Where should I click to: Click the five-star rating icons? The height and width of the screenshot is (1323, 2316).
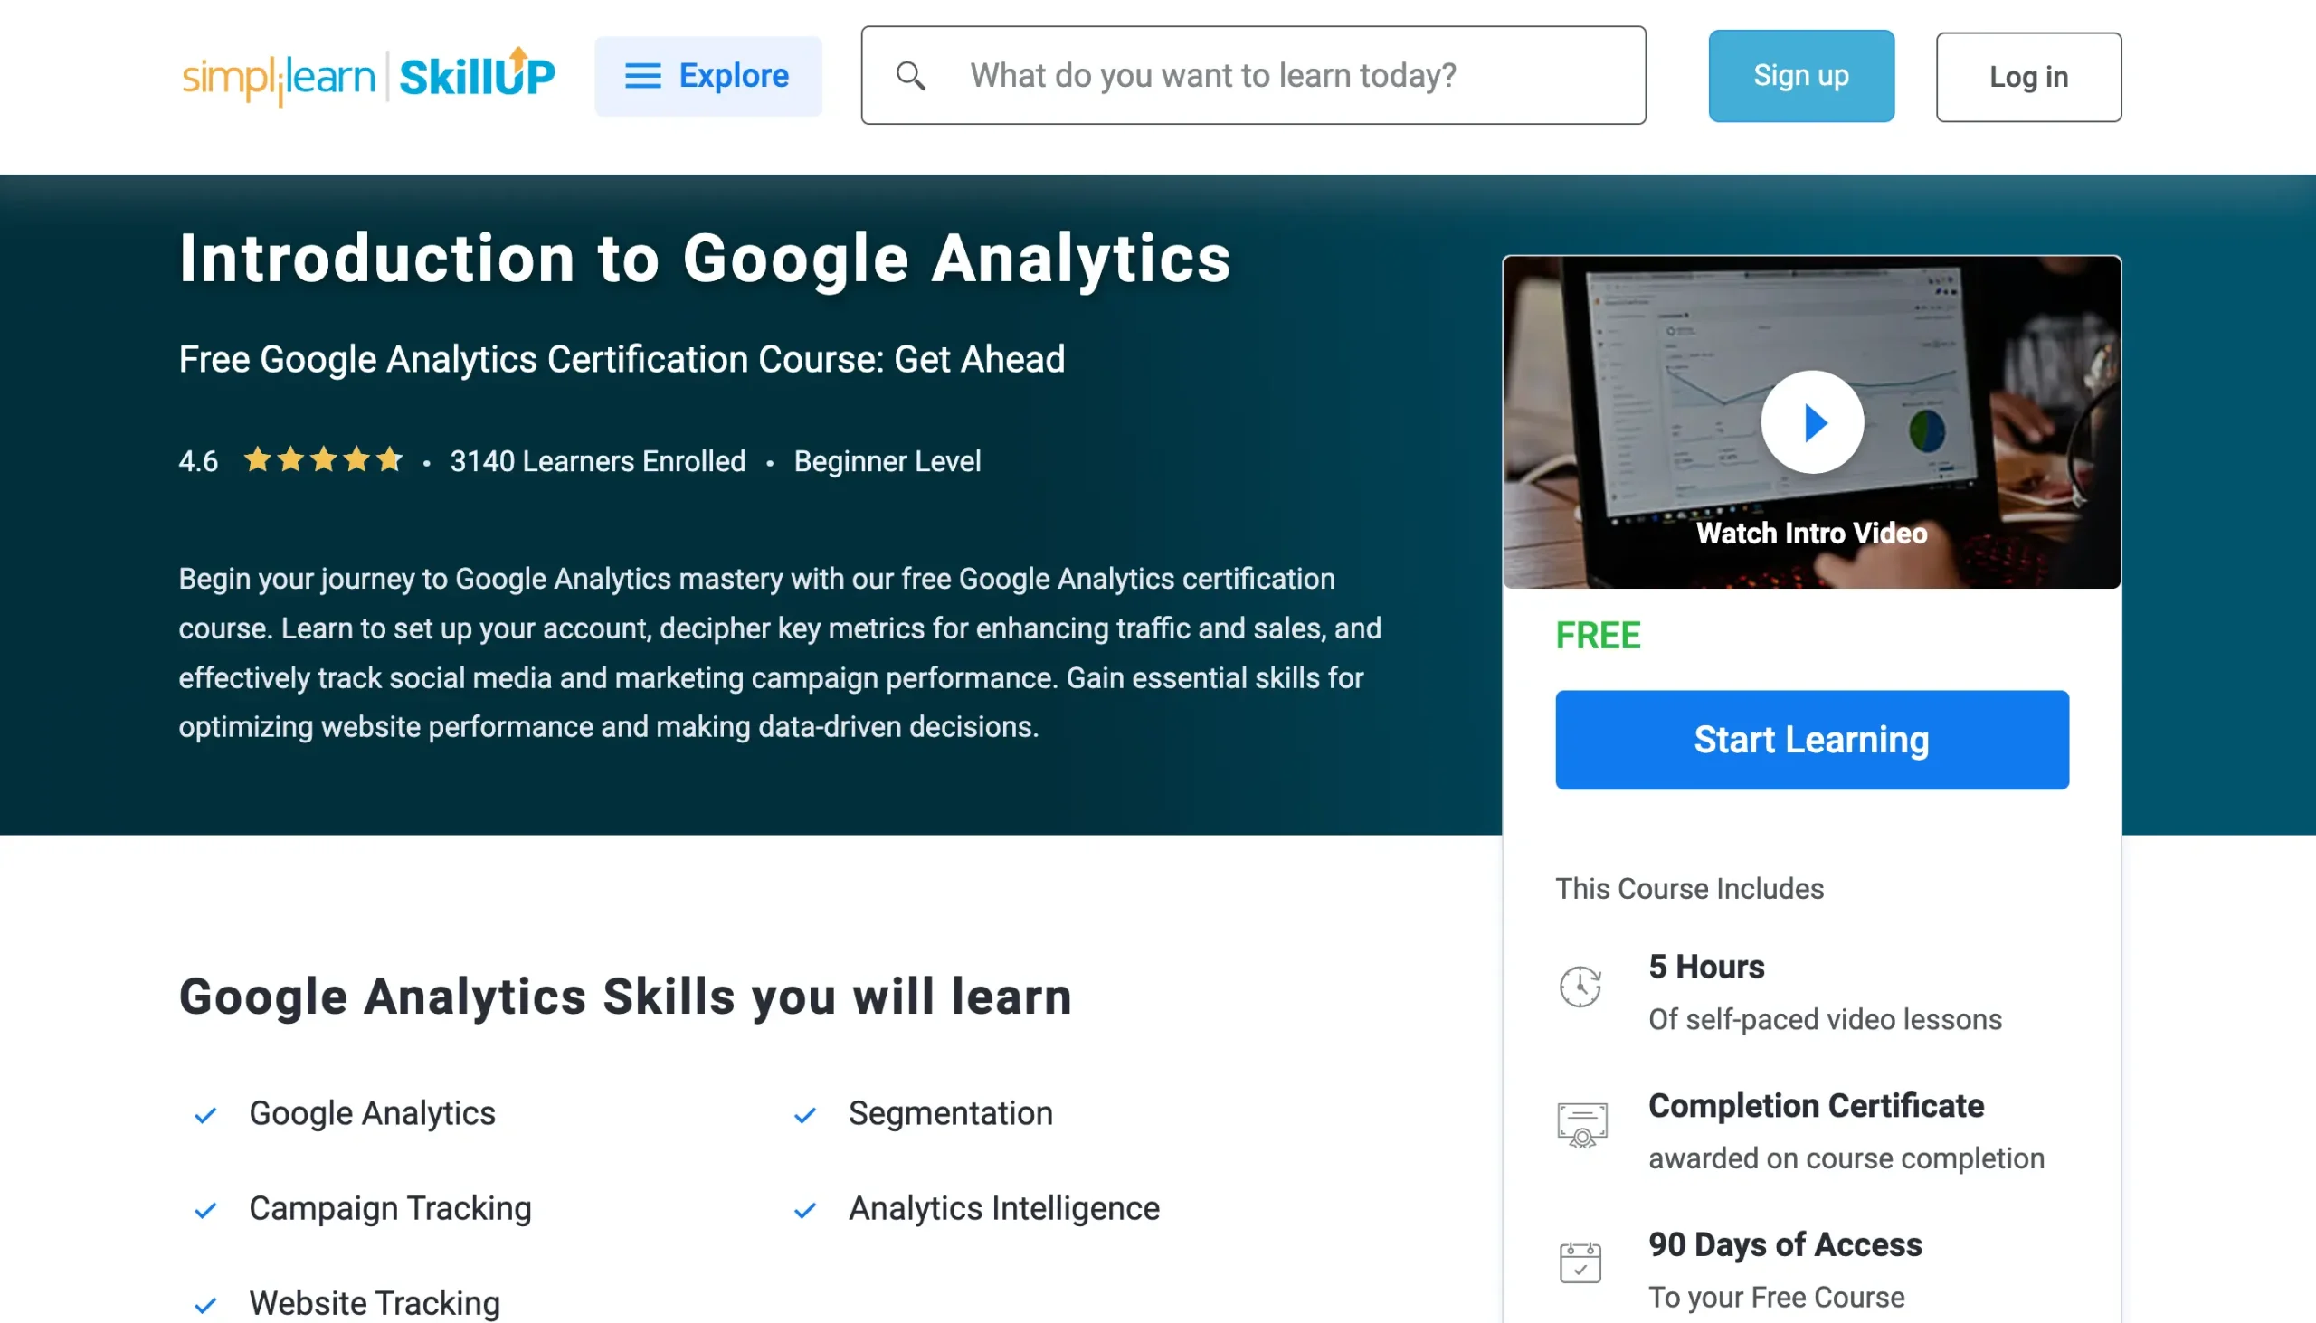pos(324,460)
